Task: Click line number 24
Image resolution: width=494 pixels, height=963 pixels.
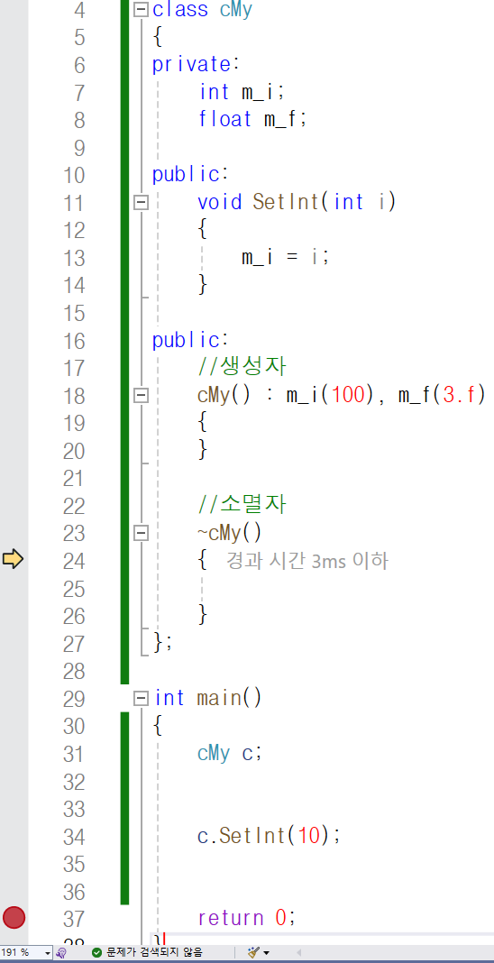Action: pyautogui.click(x=74, y=562)
